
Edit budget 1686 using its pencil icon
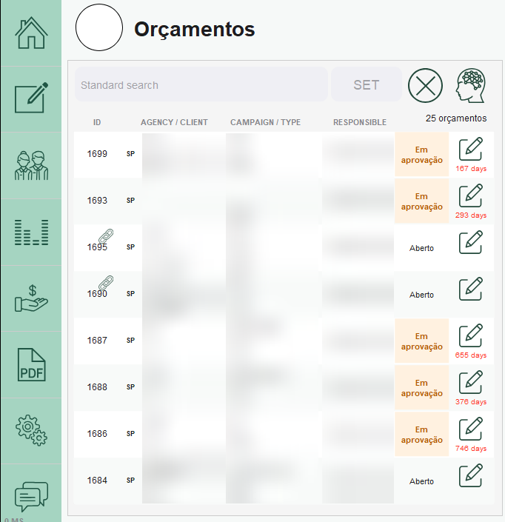(x=471, y=429)
